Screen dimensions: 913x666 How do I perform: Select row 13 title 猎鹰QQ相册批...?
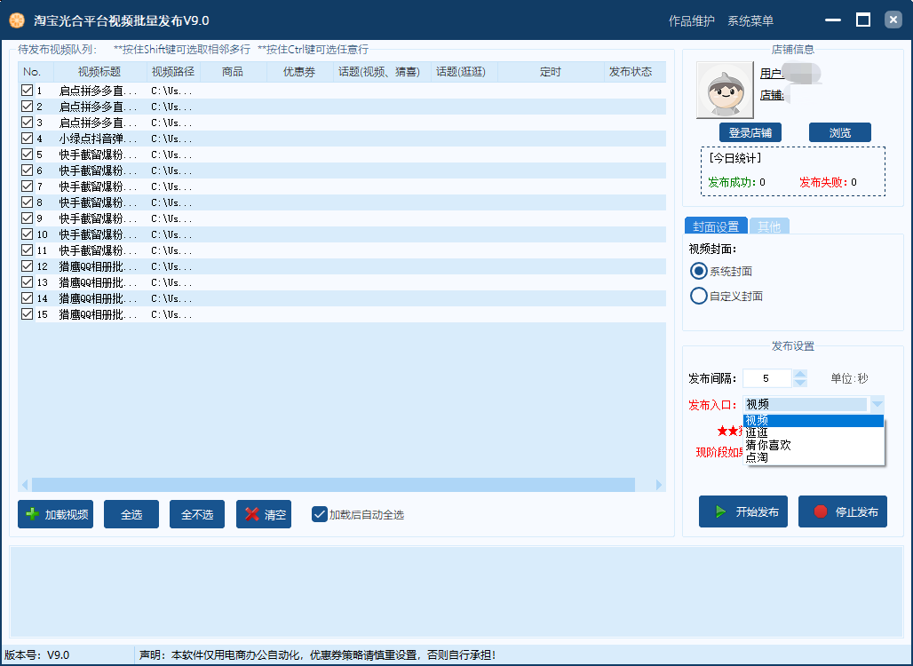click(98, 282)
